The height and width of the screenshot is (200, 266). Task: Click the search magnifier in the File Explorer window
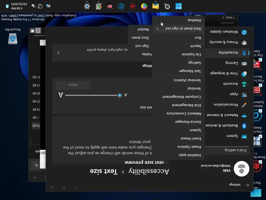[x=36, y=165]
